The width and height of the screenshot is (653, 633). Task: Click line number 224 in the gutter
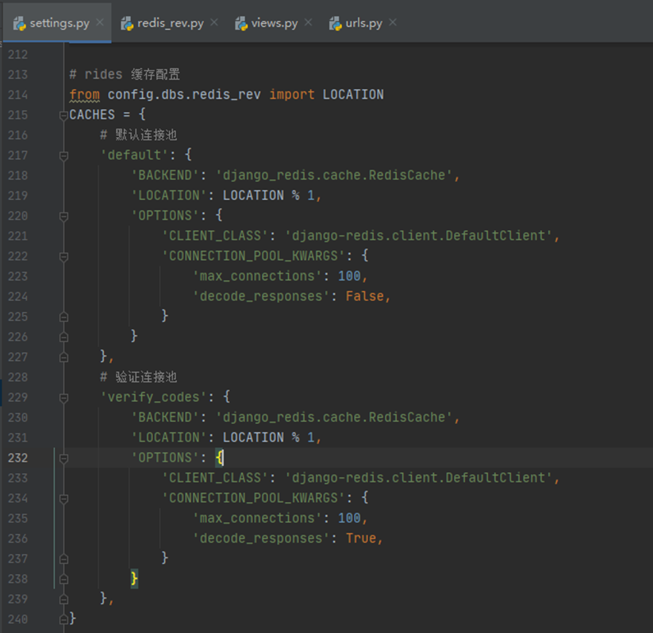(18, 297)
